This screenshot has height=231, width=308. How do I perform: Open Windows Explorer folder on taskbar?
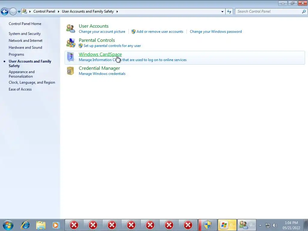tap(41, 225)
